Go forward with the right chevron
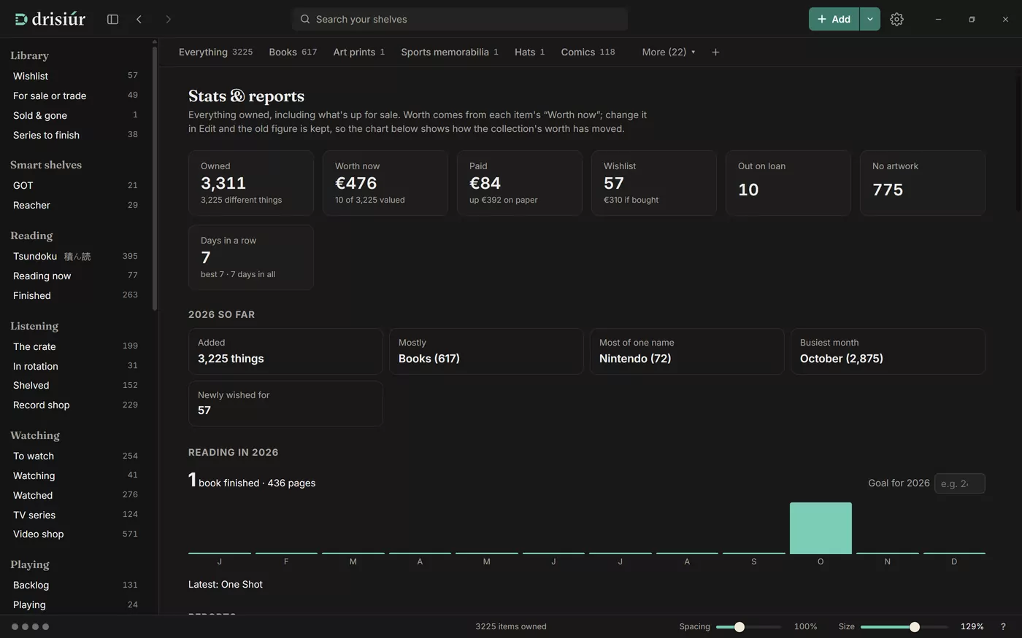Viewport: 1022px width, 638px height. coord(168,19)
